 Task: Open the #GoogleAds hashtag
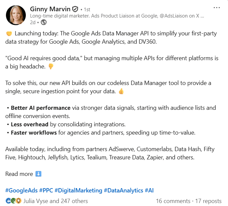click(x=21, y=190)
